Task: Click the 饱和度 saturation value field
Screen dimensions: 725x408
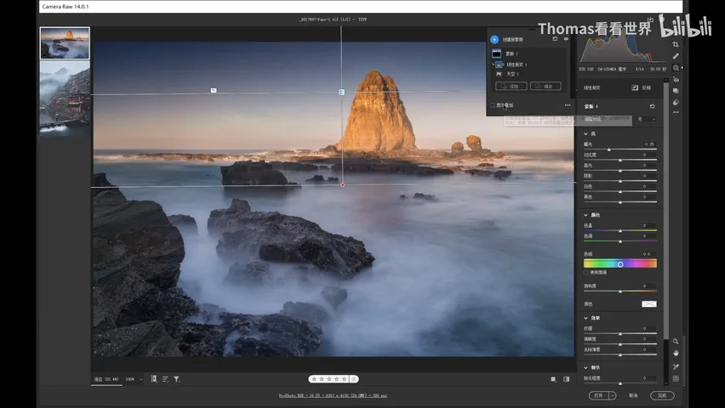Action: pos(648,286)
